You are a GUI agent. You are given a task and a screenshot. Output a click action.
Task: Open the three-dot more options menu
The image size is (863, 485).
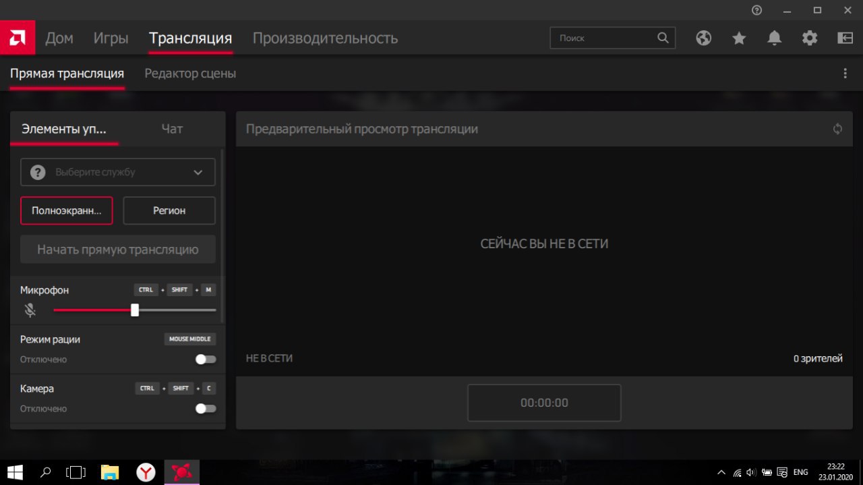pos(845,74)
